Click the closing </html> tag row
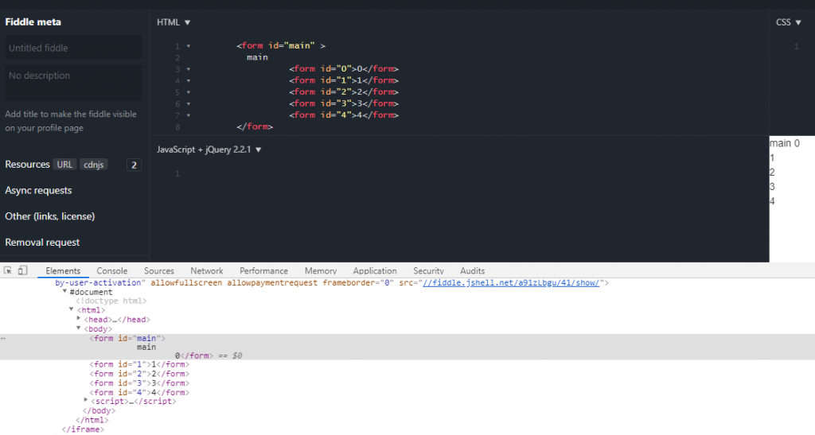Screen dimensions: 815x435 coord(92,420)
